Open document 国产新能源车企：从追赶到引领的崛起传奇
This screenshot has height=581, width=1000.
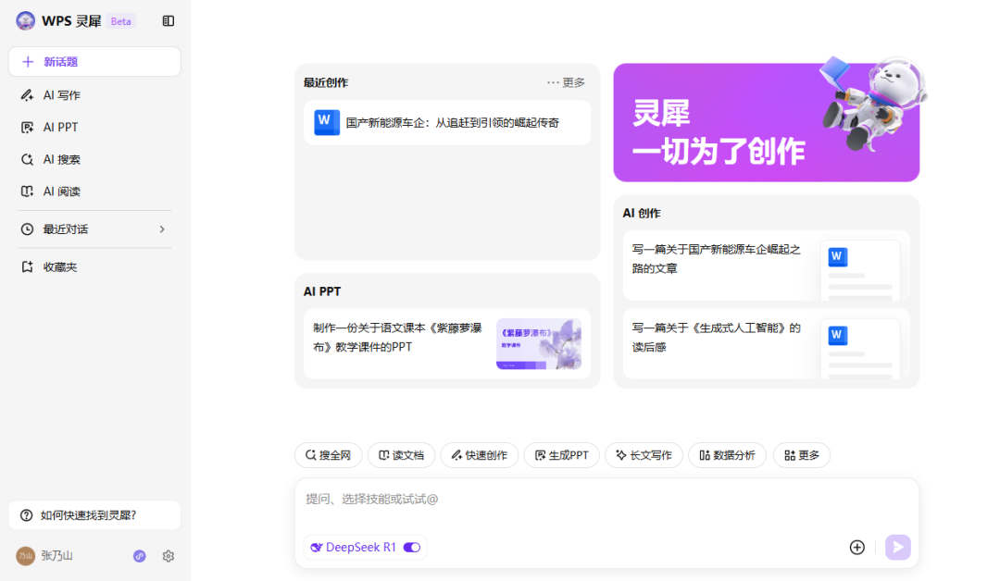point(447,123)
